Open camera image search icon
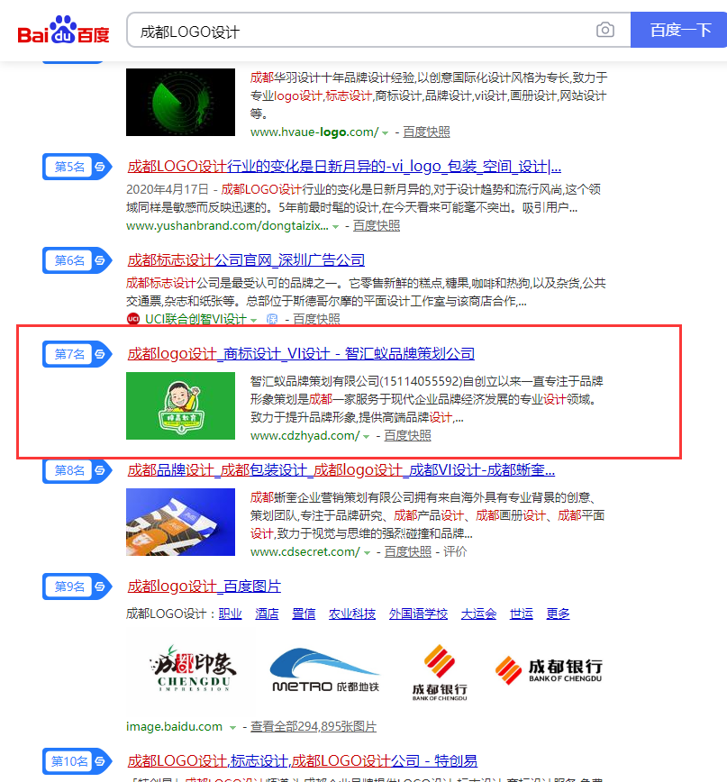 coord(605,31)
